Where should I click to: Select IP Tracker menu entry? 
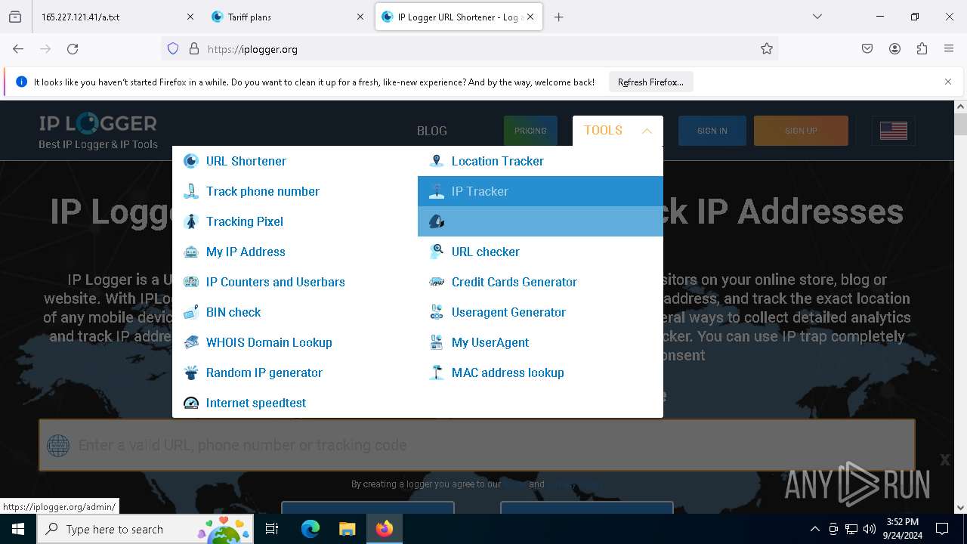click(540, 191)
